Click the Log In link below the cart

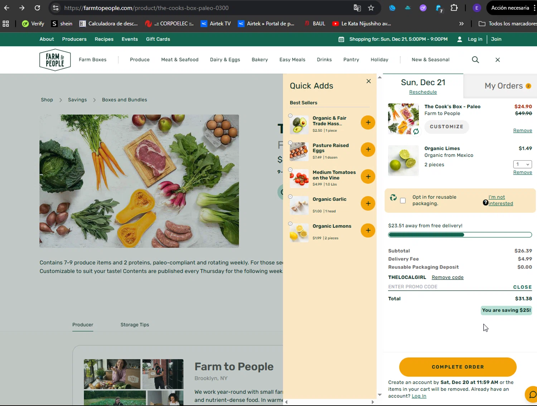click(419, 396)
